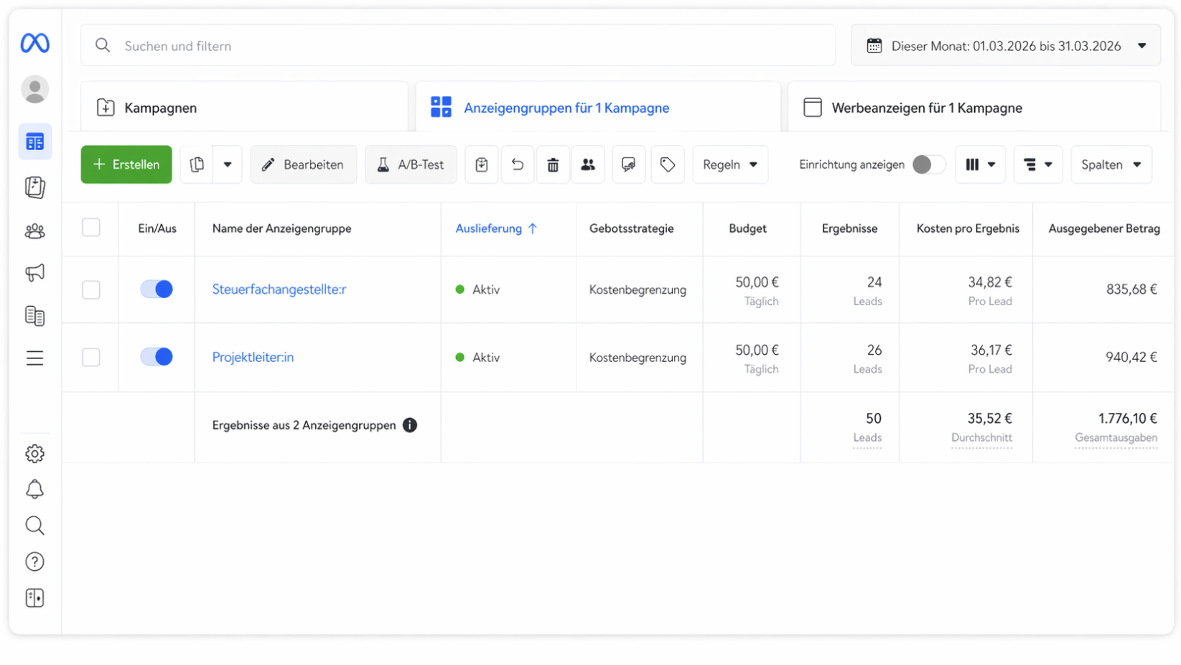The width and height of the screenshot is (1181, 665).
Task: Open the megaphone ads icon in sidebar
Action: coord(34,273)
